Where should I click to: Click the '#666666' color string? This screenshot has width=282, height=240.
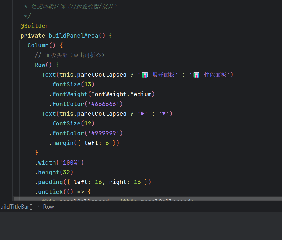click(x=104, y=104)
